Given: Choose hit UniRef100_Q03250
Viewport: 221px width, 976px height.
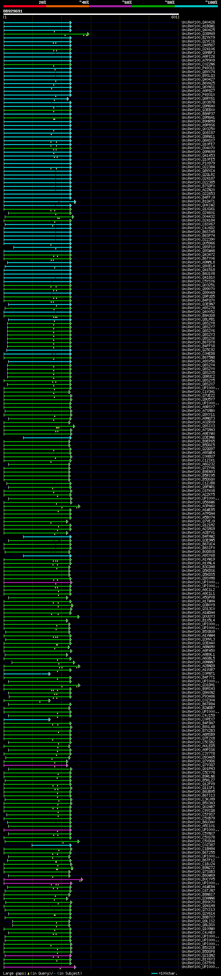Looking at the screenshot, I should 198,129.
